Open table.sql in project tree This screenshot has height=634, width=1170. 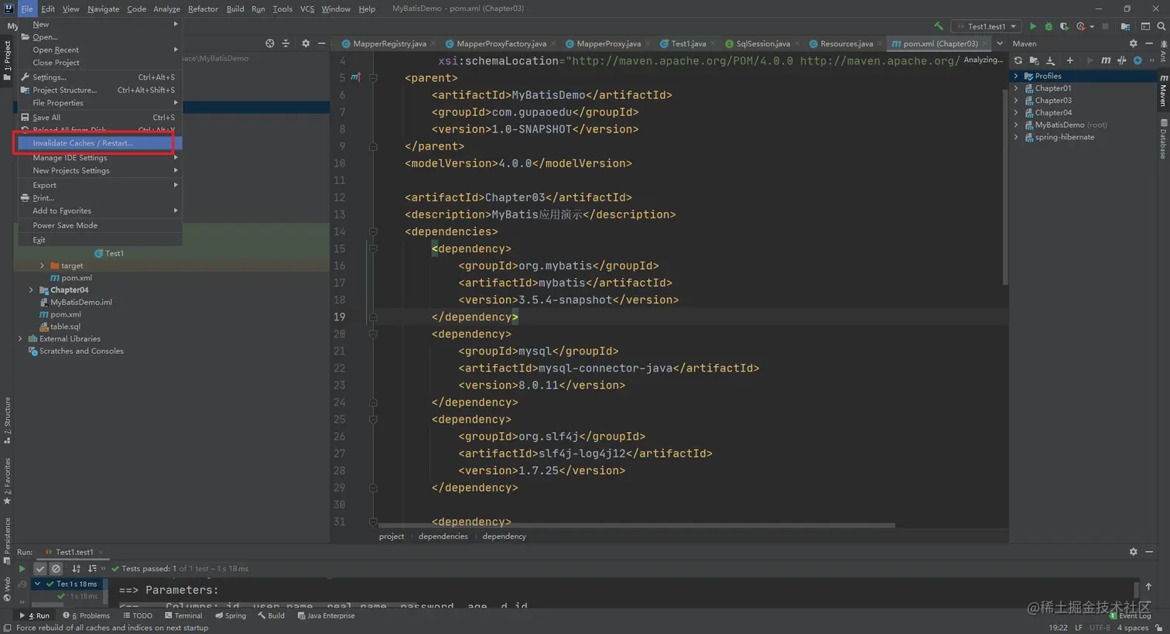tap(65, 327)
